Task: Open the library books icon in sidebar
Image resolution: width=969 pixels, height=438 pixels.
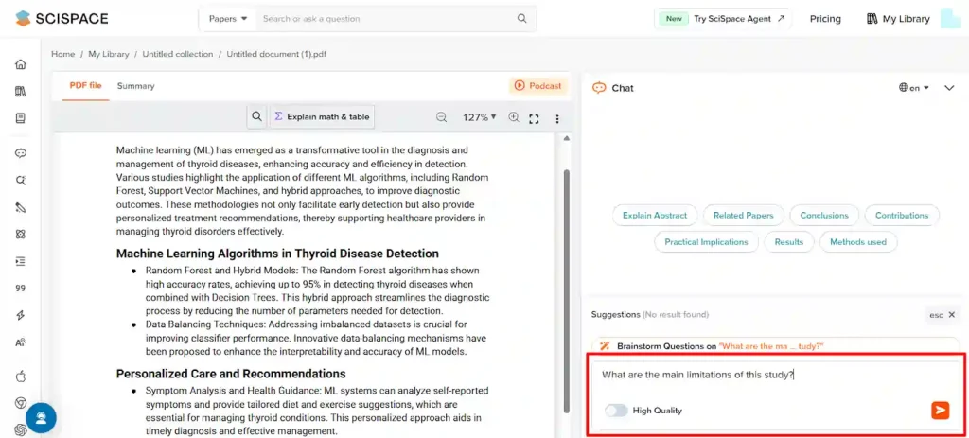Action: click(21, 92)
